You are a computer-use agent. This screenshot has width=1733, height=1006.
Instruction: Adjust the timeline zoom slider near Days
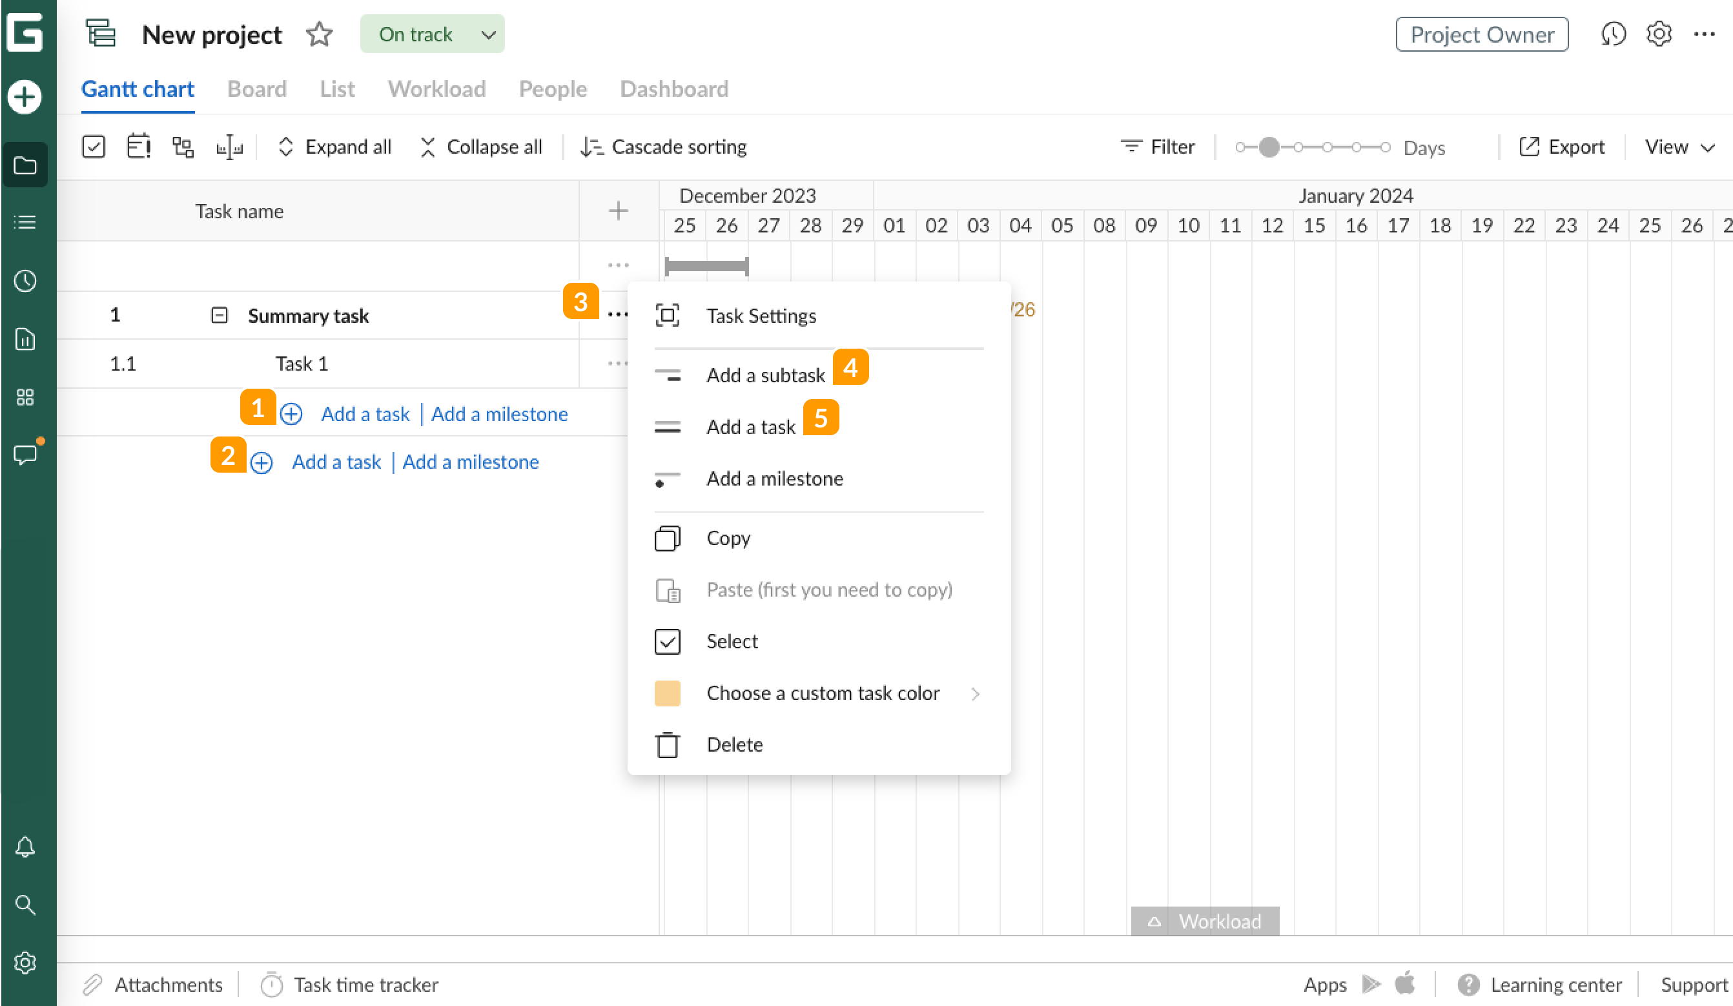1267,147
